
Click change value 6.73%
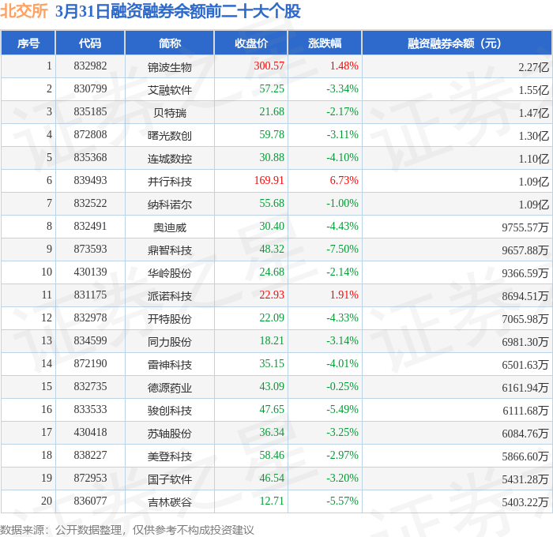coord(344,181)
